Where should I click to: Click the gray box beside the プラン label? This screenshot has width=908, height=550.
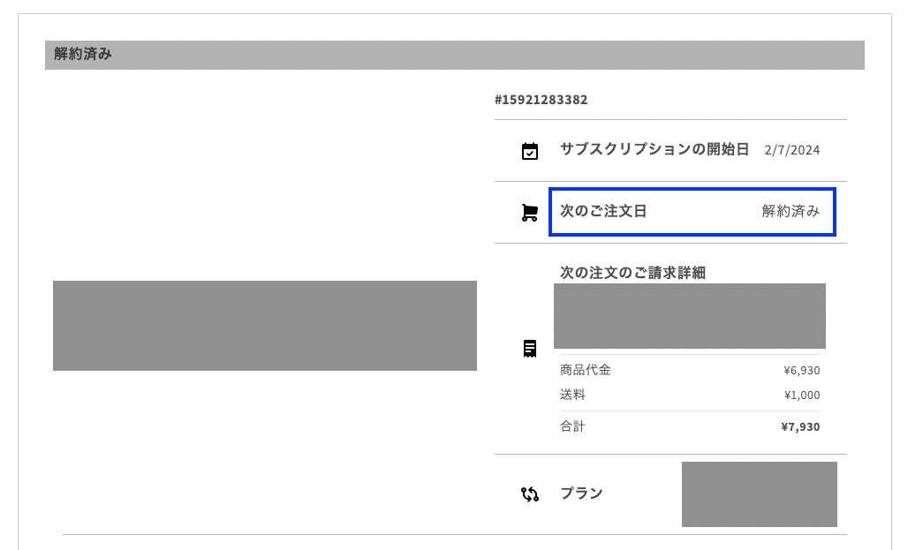[759, 494]
